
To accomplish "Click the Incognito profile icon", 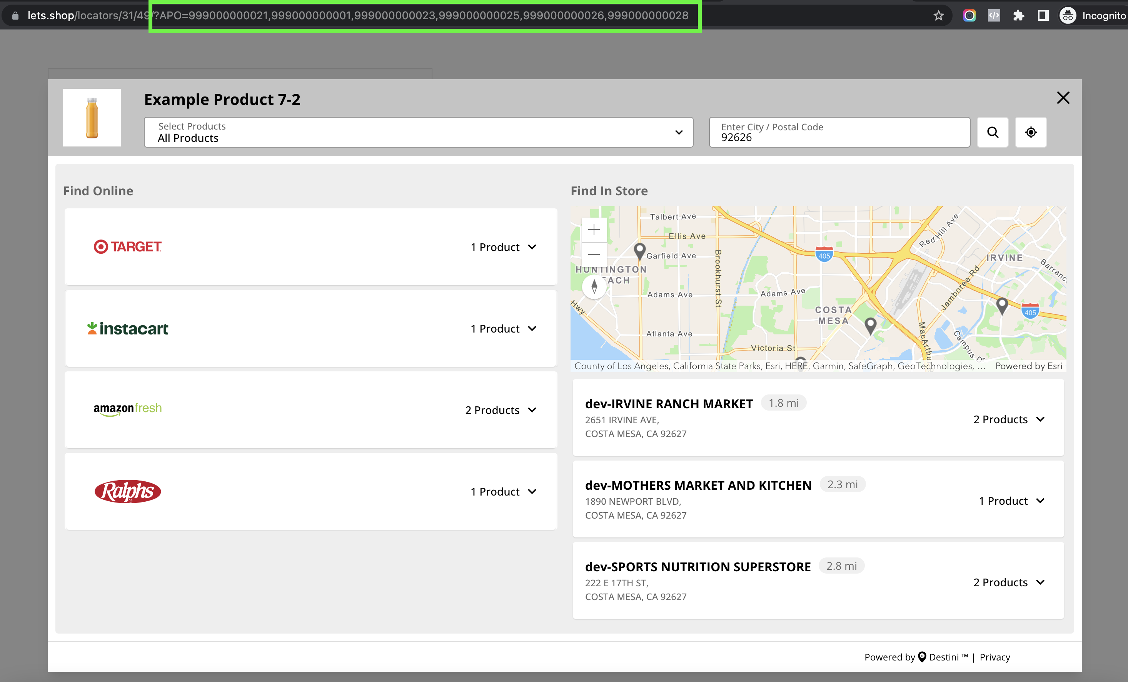I will click(x=1068, y=15).
